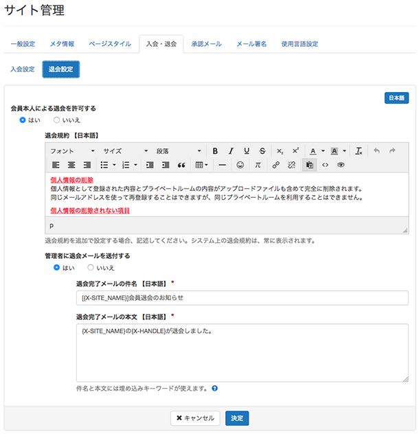Open 入会設定 sub-tab
This screenshot has width=419, height=434.
23,69
